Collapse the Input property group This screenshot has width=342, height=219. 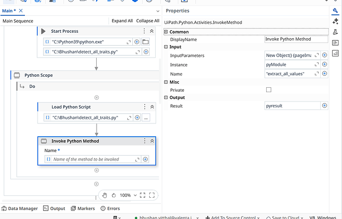(x=166, y=47)
